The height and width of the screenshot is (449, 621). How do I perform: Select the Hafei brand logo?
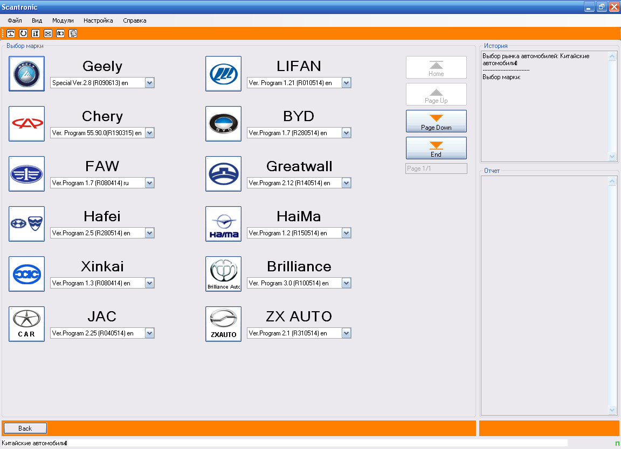tap(26, 224)
